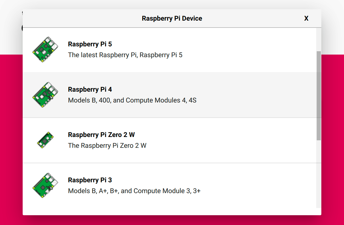Click the Raspberry Pi 3 board icon
Image resolution: width=344 pixels, height=225 pixels.
coord(45,185)
